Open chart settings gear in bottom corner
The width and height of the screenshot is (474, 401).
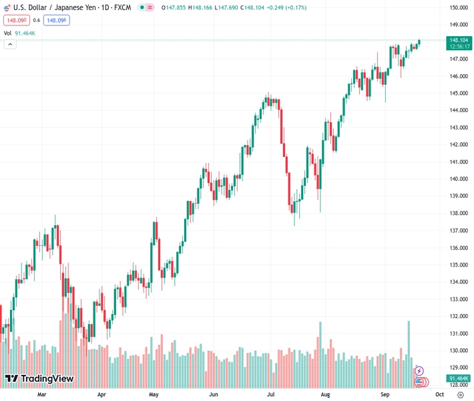coord(460,395)
